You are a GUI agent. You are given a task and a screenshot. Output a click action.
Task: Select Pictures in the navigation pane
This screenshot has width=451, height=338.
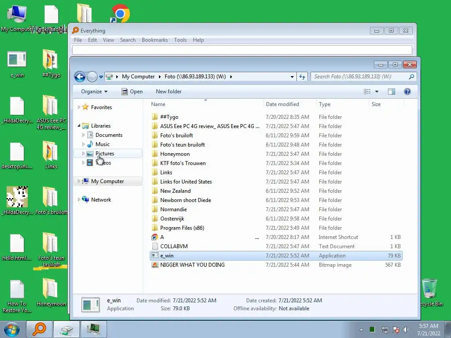(x=105, y=154)
